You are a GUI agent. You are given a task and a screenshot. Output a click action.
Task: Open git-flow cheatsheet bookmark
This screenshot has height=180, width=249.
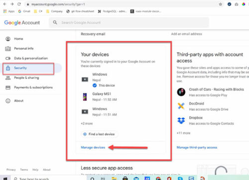click(x=80, y=11)
